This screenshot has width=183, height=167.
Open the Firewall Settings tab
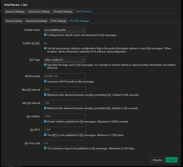(x=63, y=11)
